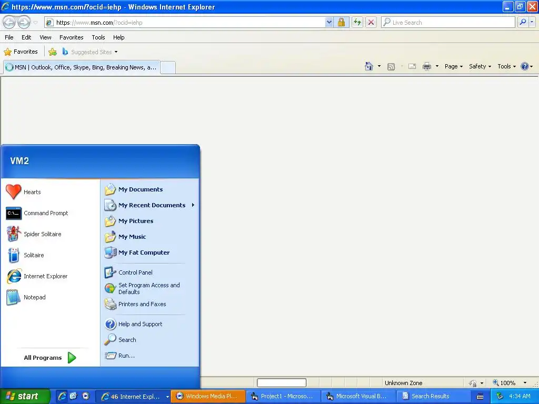Click the RSS Feeds icon
Image resolution: width=539 pixels, height=404 pixels.
tap(391, 67)
